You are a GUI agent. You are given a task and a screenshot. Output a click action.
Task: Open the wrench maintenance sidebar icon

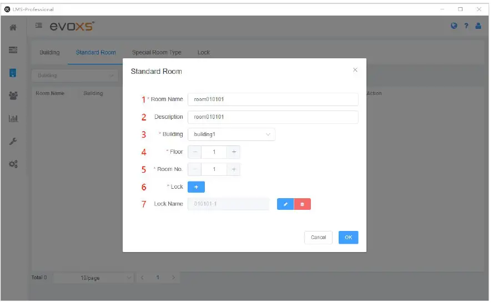[13, 141]
